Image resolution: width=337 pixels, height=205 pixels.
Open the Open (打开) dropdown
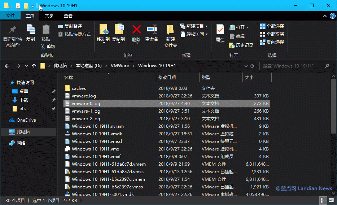click(x=239, y=27)
